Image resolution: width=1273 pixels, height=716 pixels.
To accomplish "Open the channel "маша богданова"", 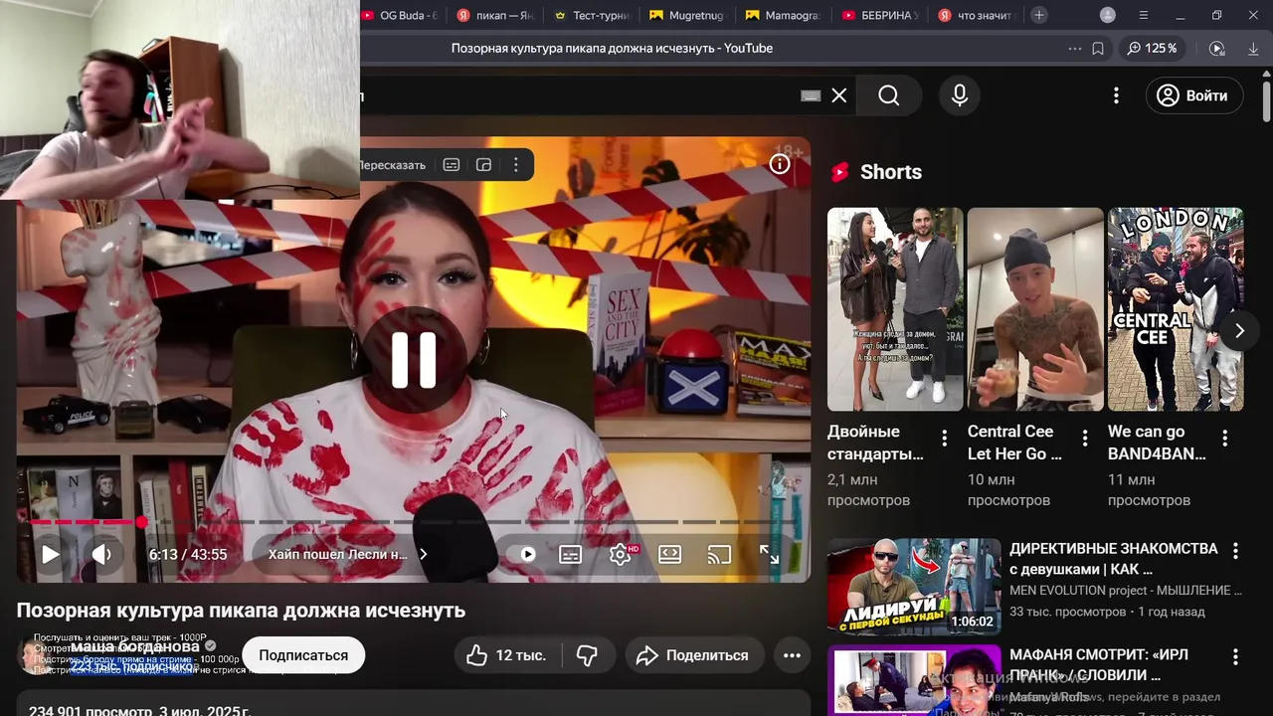I will [134, 646].
